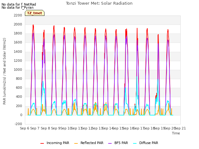
Task: Click the y-axis tick value 1000
Action: tap(18, 70)
